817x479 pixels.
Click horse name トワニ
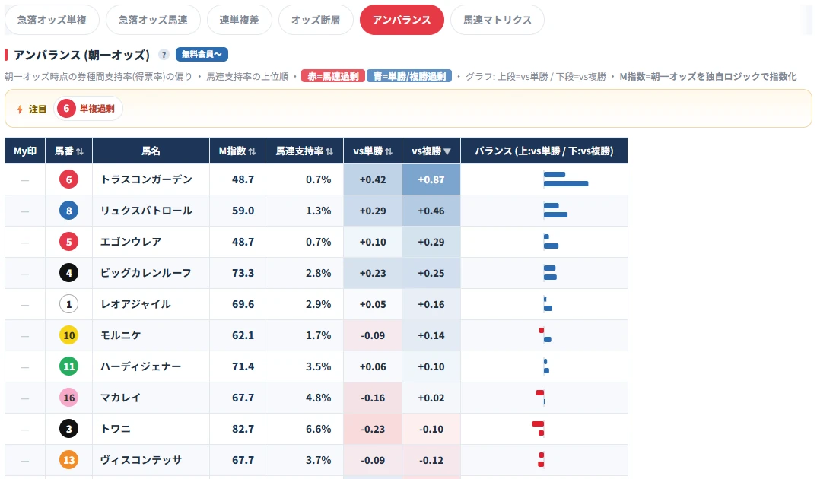115,429
